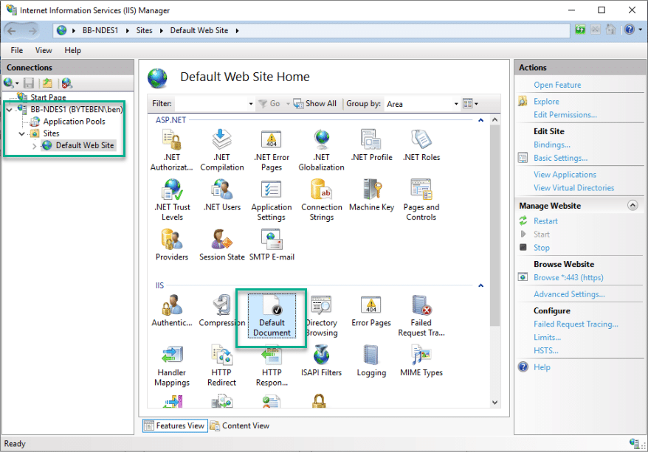Open the Bindings dialog link
This screenshot has height=452, width=648.
(x=552, y=145)
